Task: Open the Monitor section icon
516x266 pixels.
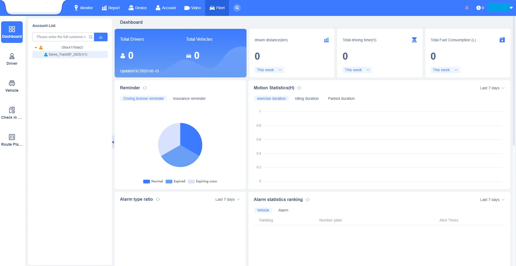Action: (x=76, y=8)
